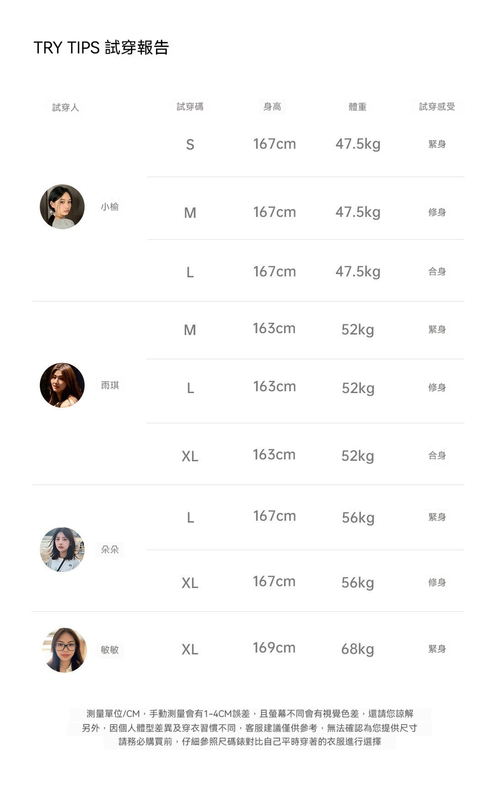Click the 測量單位/CM disclaimer text line
The width and height of the screenshot is (494, 788).
click(x=250, y=713)
